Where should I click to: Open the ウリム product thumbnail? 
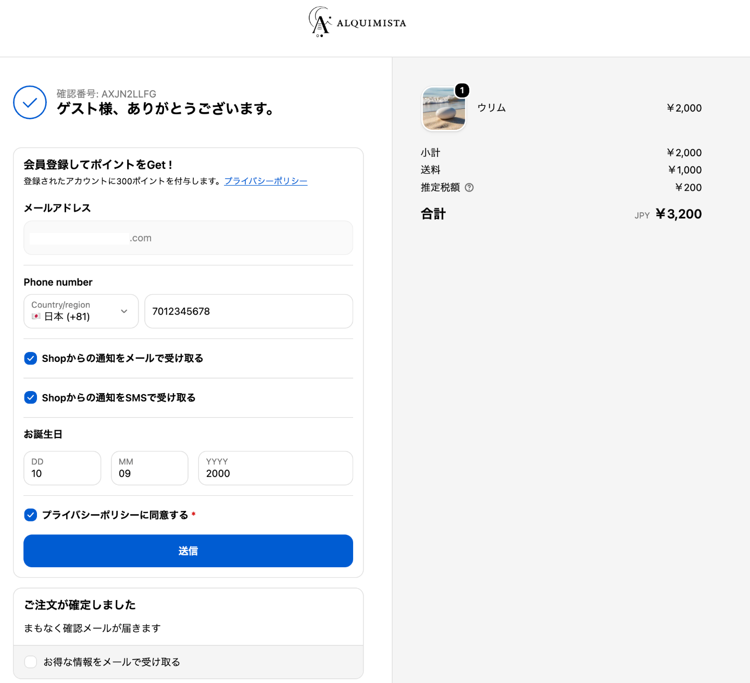tap(444, 108)
